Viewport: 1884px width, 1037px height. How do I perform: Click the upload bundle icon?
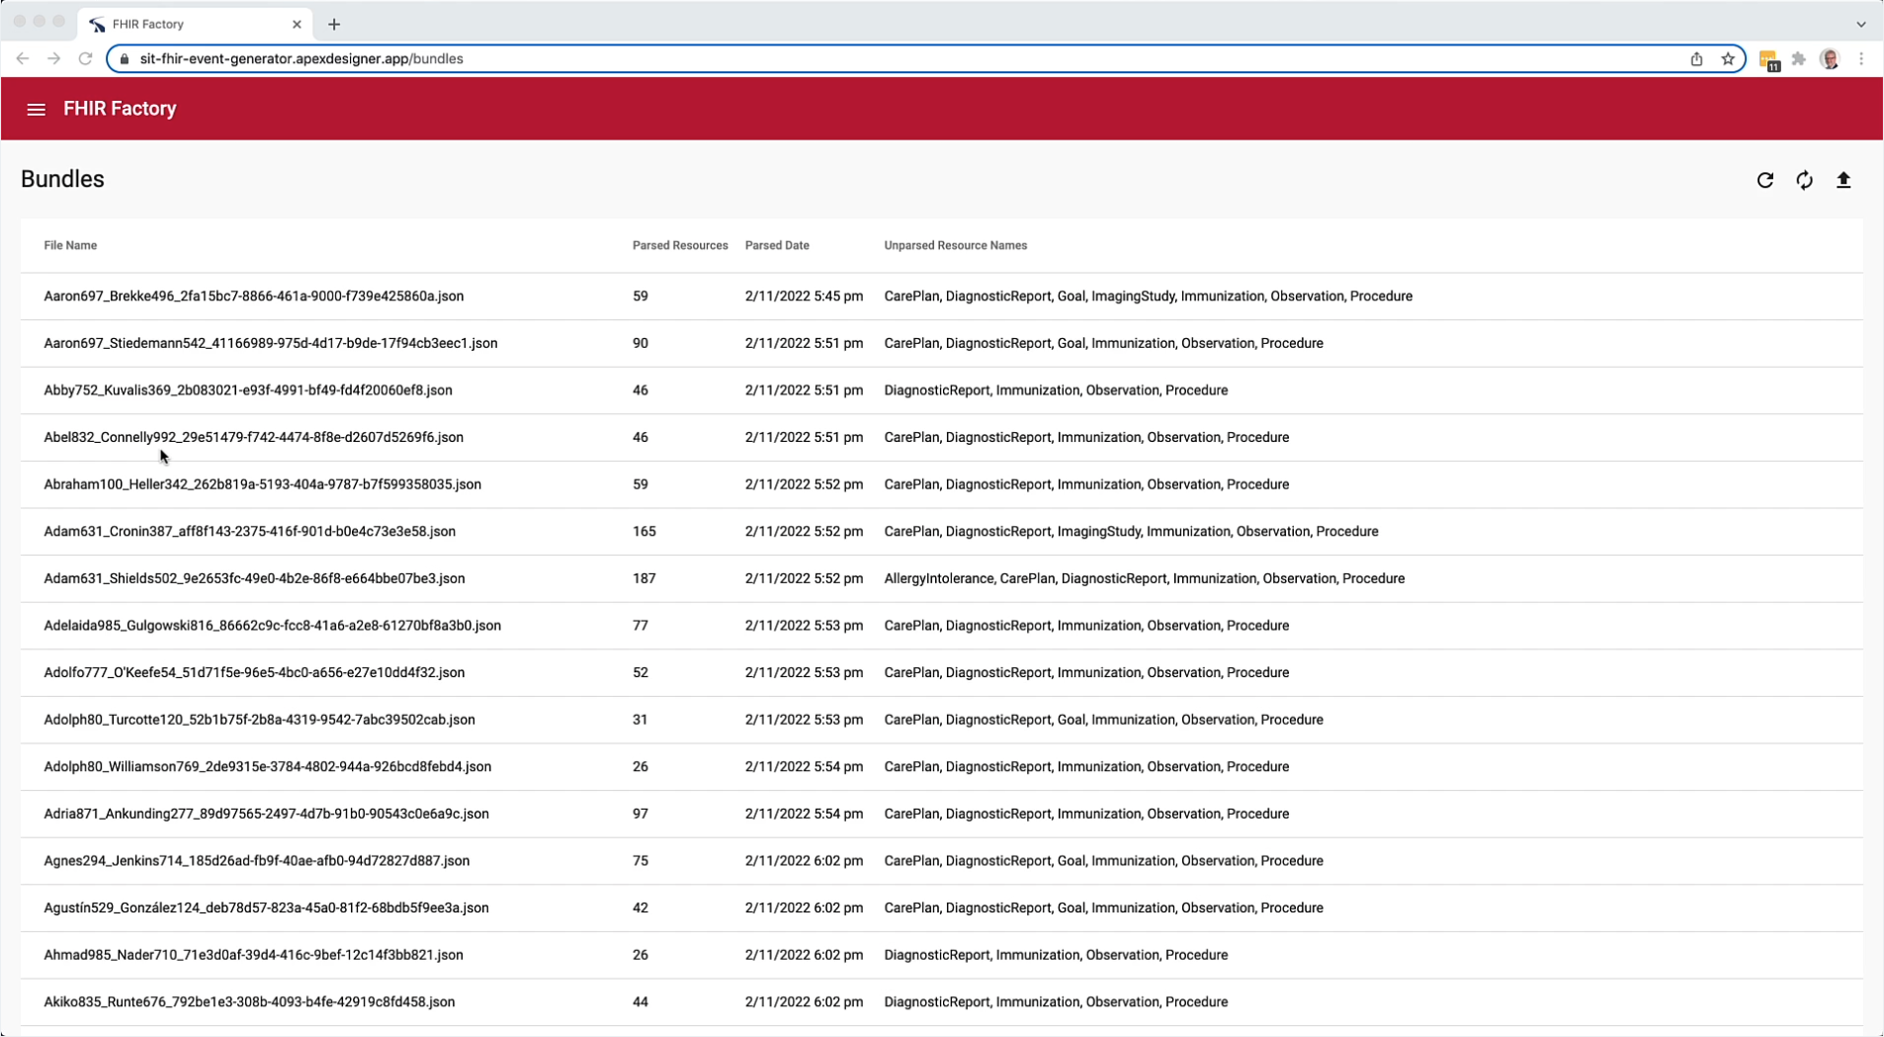pos(1843,180)
